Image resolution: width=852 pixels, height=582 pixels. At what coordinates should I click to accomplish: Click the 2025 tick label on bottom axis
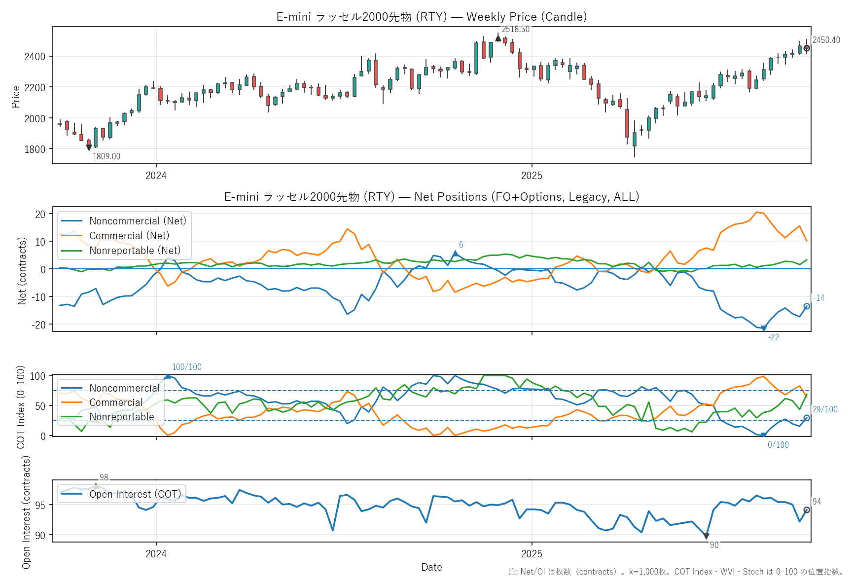point(532,553)
